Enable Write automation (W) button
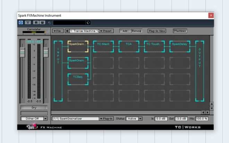 tap(42, 23)
